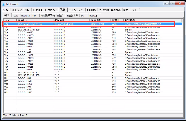Select the Tcpip sub-tab
Screen dimensions: 186x121
pyautogui.click(x=15, y=15)
